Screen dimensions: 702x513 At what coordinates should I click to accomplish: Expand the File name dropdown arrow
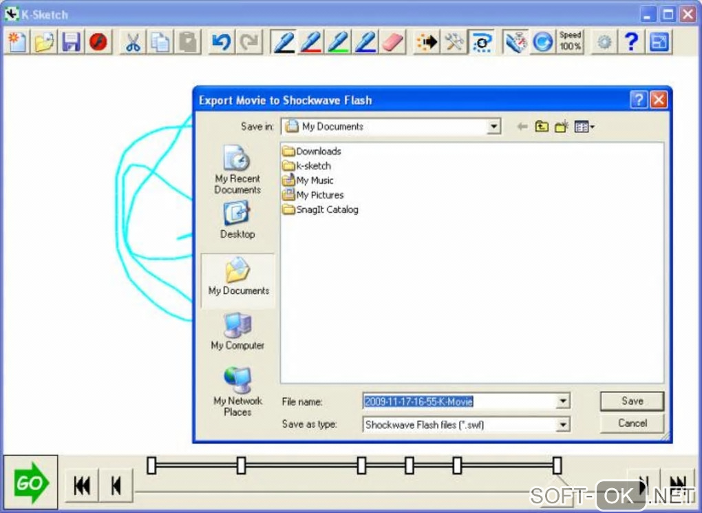pos(563,401)
